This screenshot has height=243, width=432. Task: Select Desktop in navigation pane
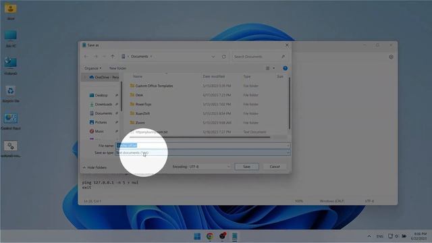coord(101,95)
